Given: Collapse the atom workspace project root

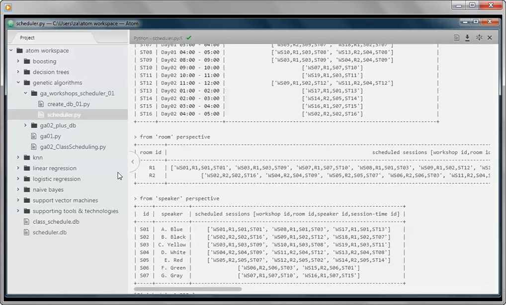Looking at the screenshot, I should click(x=11, y=50).
